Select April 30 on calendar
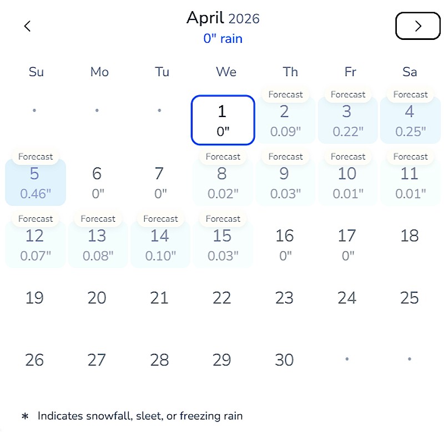444x432 pixels. [x=285, y=360]
